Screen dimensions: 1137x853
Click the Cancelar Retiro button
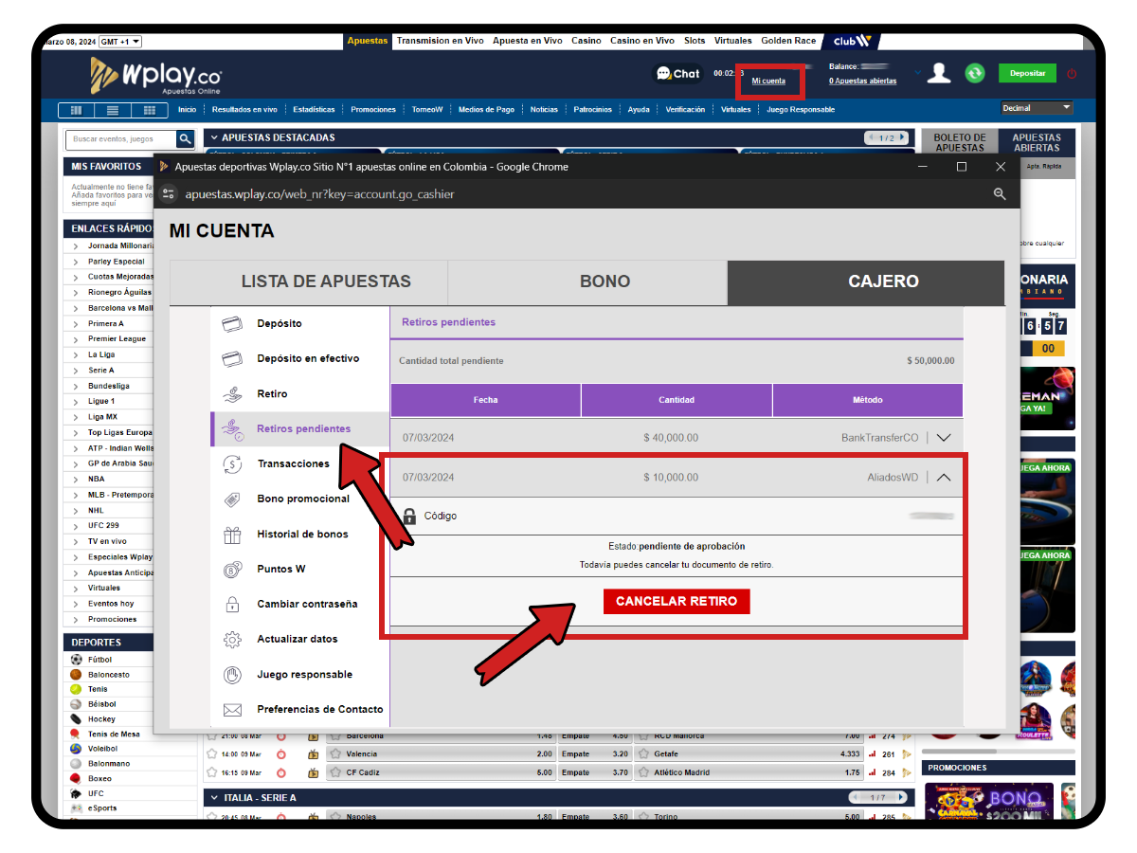click(x=677, y=602)
